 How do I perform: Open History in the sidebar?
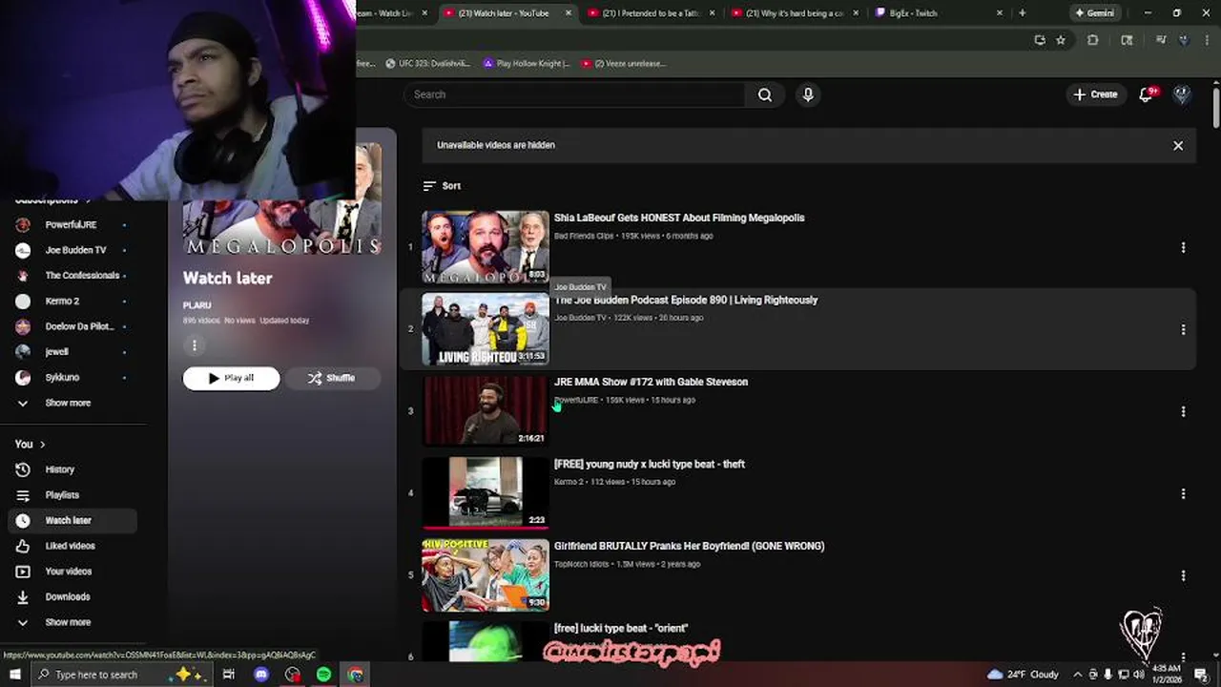71,469
